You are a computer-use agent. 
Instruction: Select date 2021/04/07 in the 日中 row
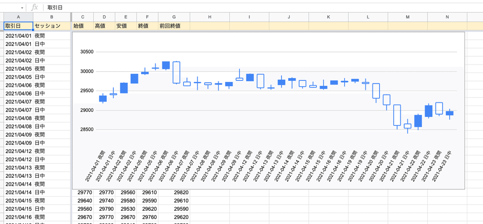18,110
